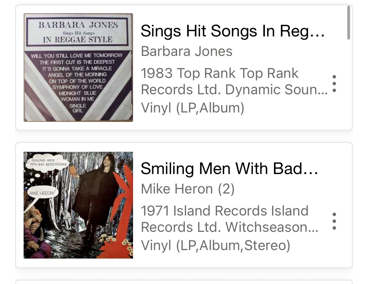Click the 'Vinyl (LP,Album)' format text
This screenshot has width=368, height=284.
click(192, 108)
